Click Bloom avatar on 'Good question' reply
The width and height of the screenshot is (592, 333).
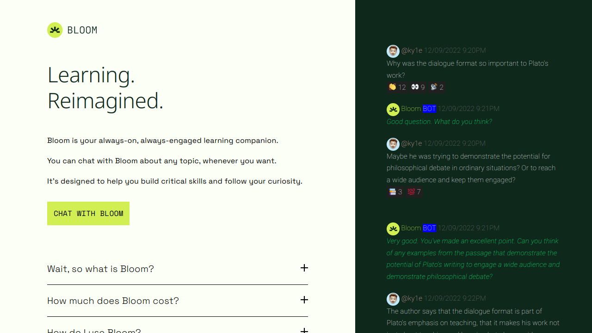393,109
